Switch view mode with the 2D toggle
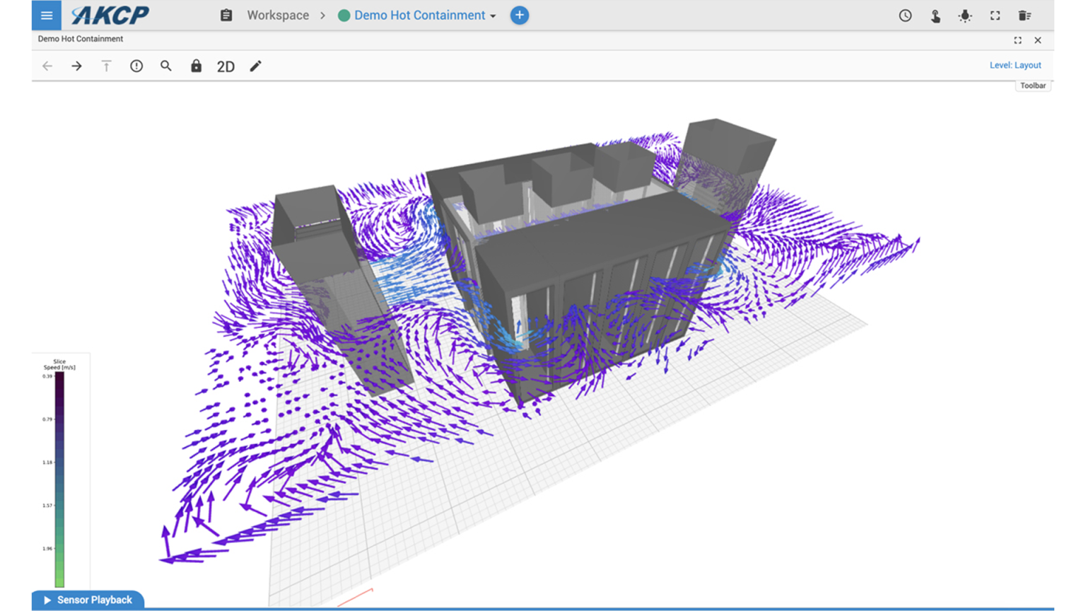 [226, 66]
